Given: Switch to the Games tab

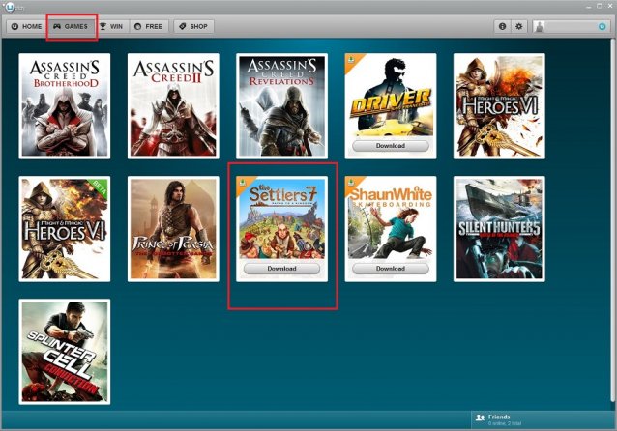Looking at the screenshot, I should point(71,26).
